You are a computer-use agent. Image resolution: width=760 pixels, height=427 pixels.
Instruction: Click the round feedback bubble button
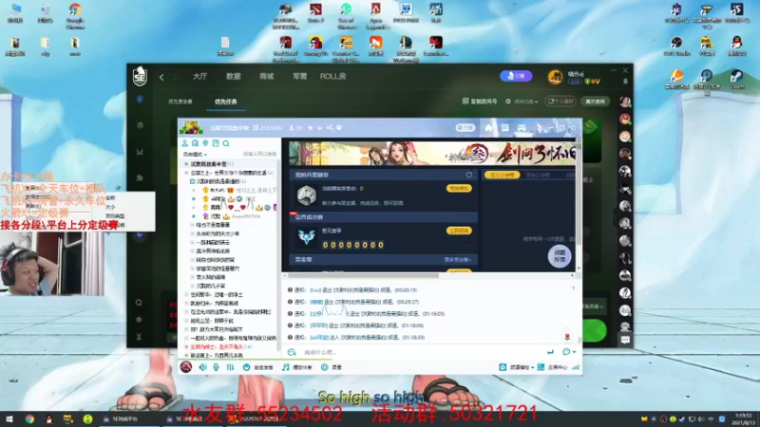pos(560,256)
